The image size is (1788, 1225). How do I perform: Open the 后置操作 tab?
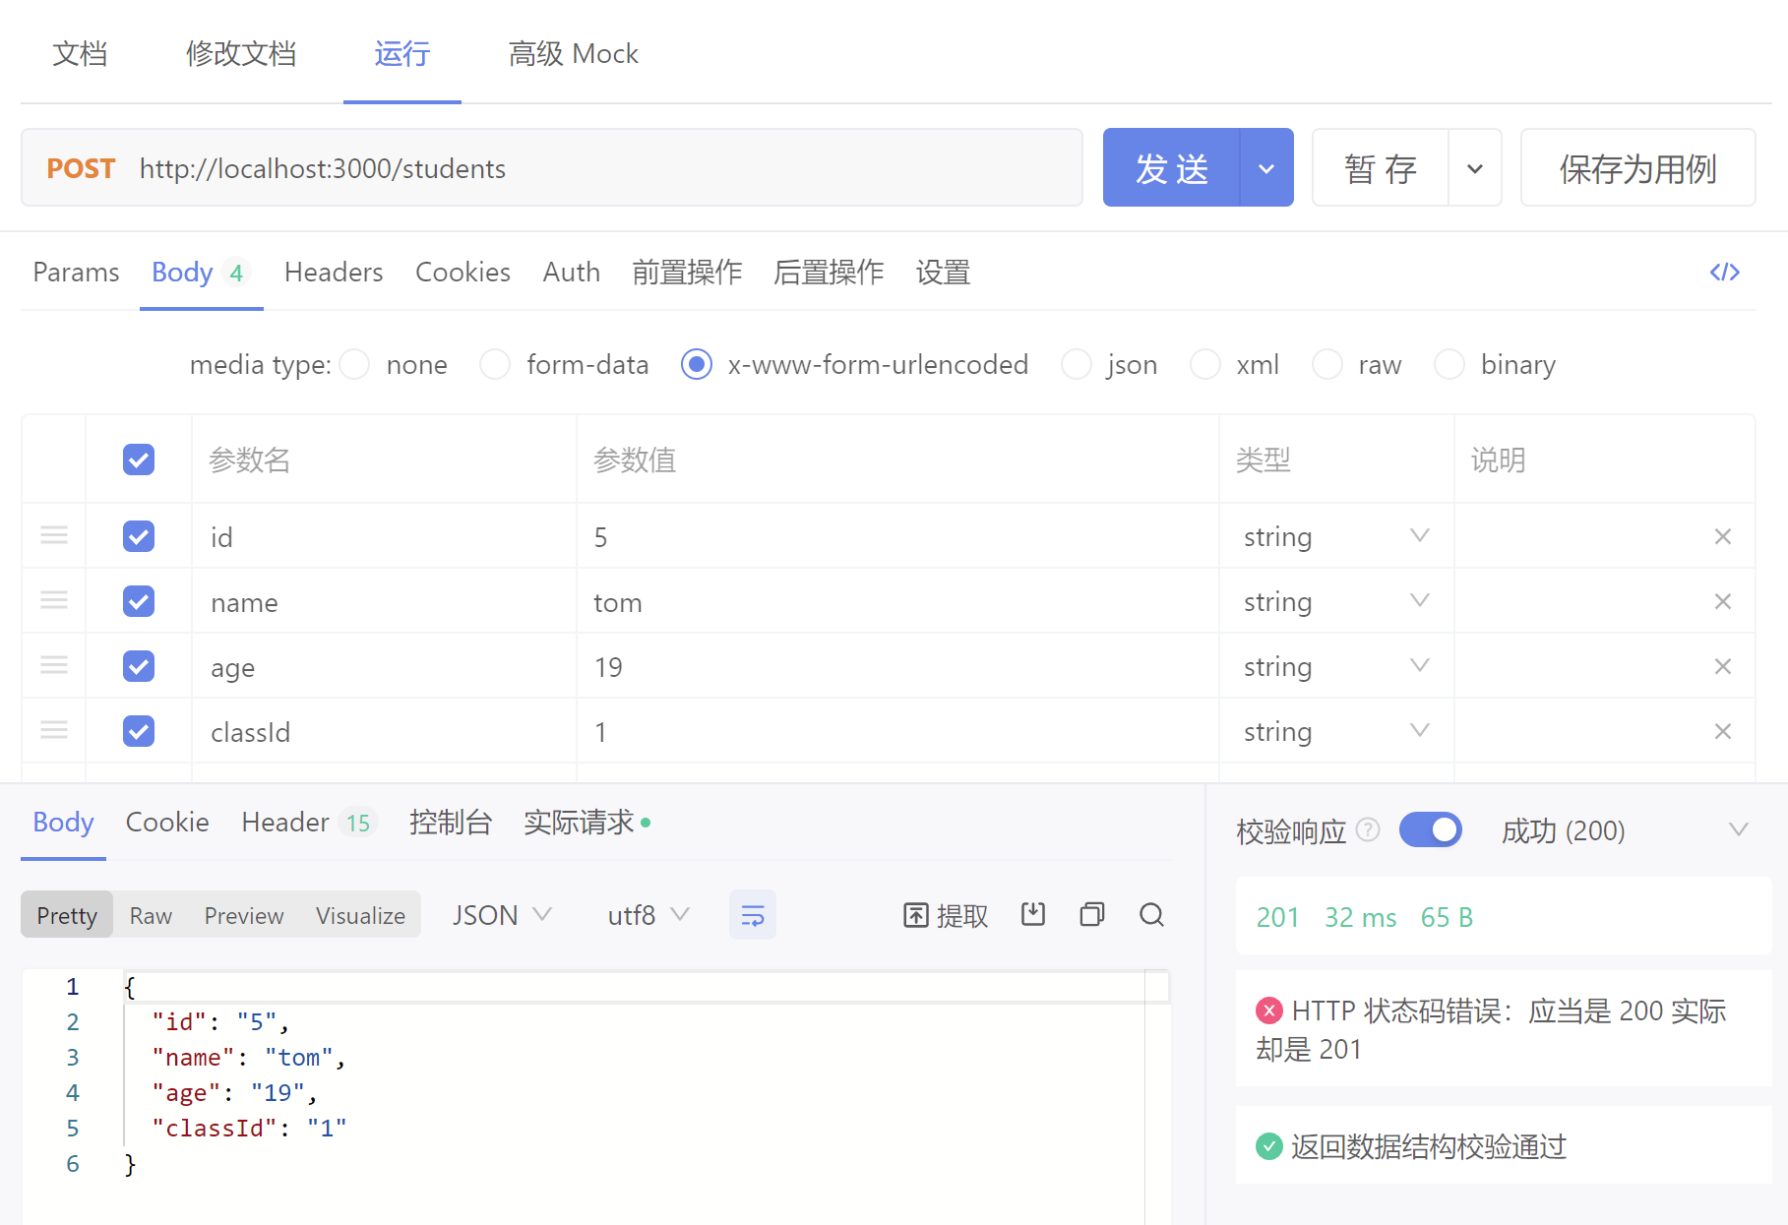point(829,272)
